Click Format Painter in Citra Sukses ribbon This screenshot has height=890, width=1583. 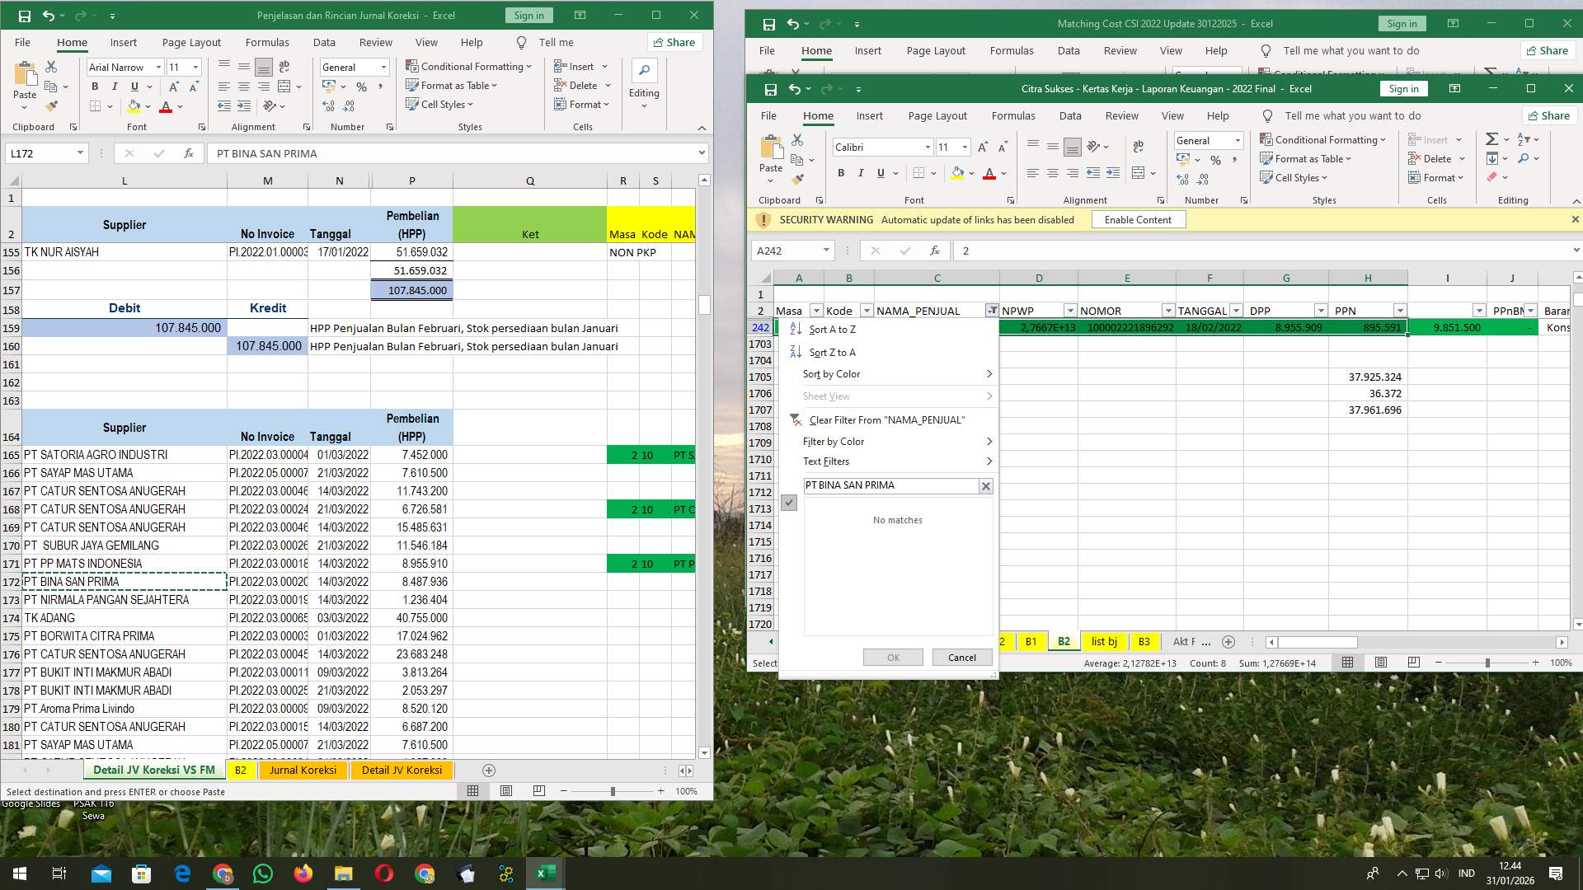[x=797, y=179]
